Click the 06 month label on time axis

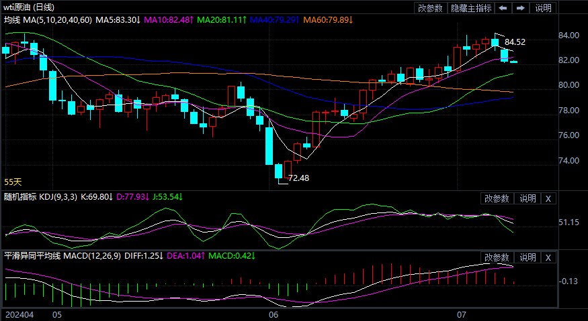click(273, 314)
